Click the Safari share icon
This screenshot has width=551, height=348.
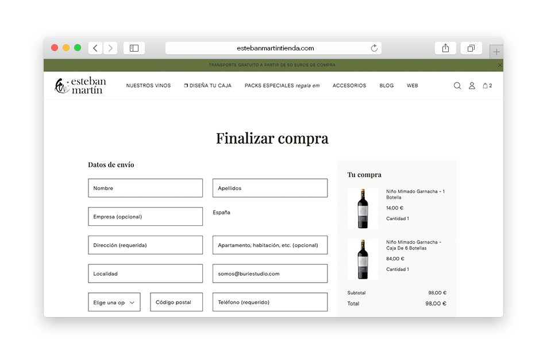tap(445, 48)
